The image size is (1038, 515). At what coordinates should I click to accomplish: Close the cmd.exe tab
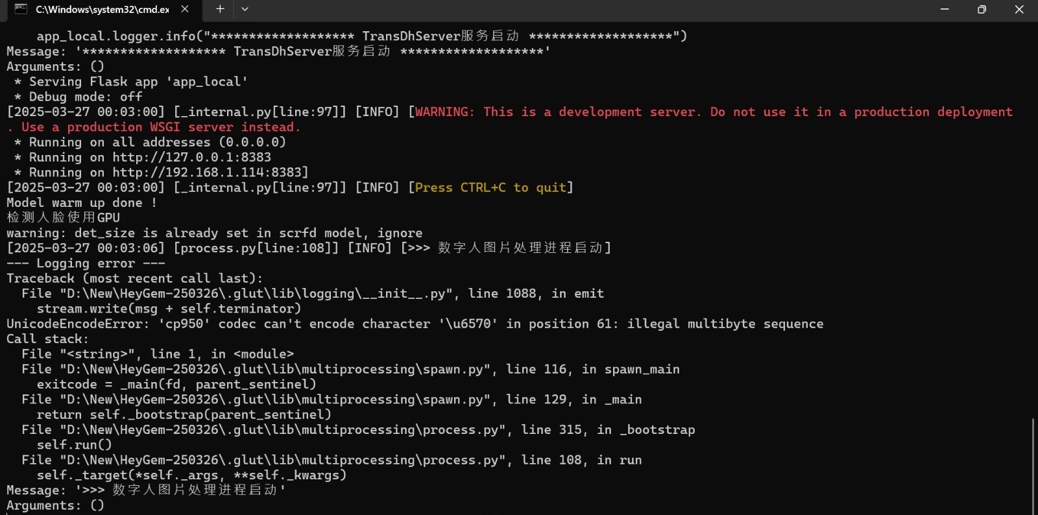pyautogui.click(x=185, y=9)
